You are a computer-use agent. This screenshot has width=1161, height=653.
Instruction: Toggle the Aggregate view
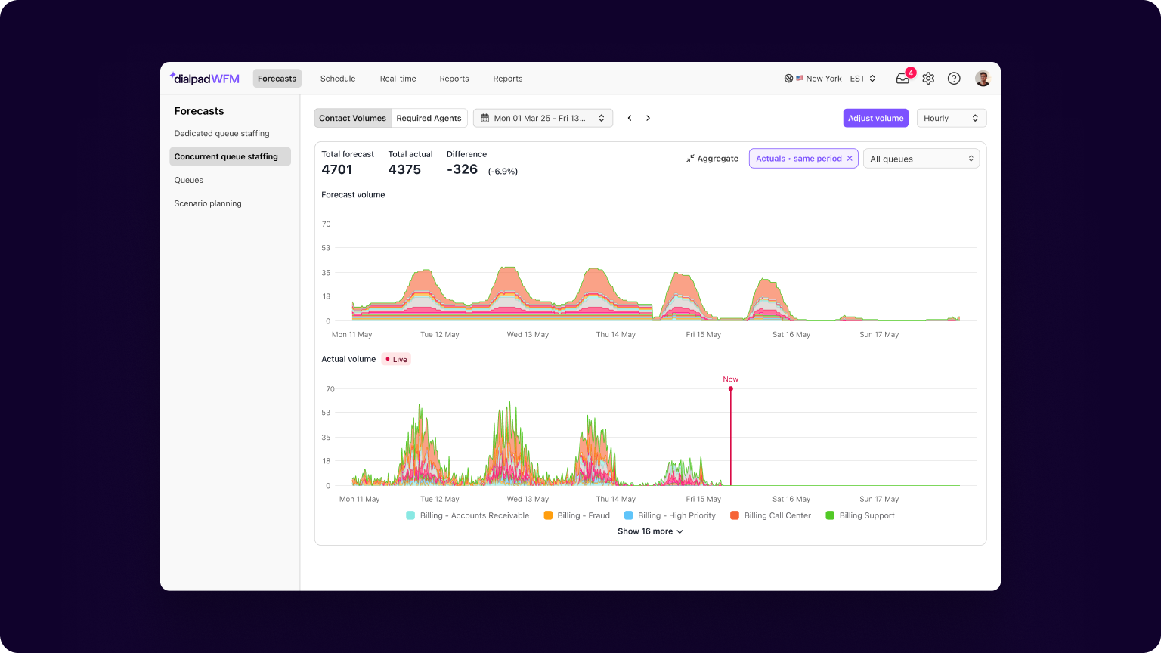click(712, 159)
